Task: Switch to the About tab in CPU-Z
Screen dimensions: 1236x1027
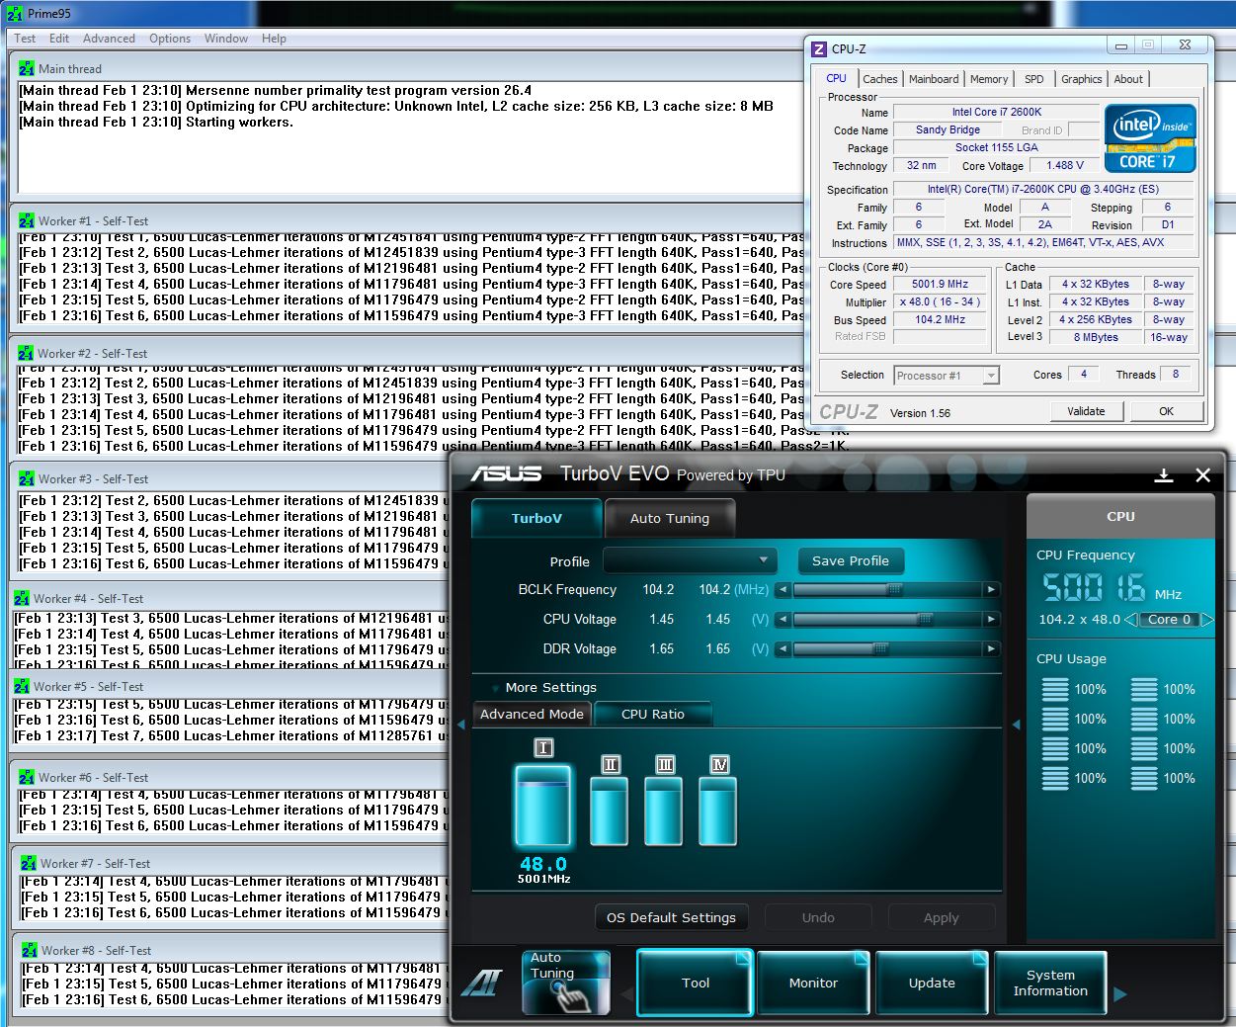Action: click(x=1128, y=79)
